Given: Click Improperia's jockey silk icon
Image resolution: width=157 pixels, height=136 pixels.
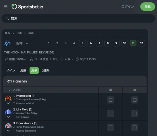Looking at the screenshot, I should point(8,98).
